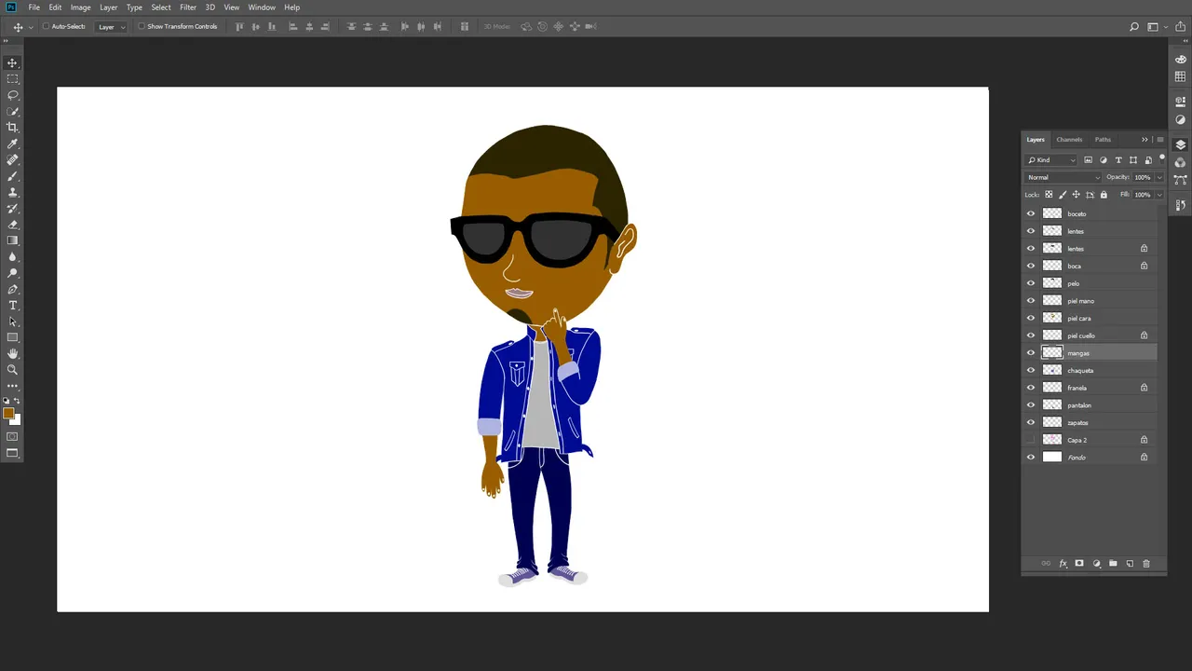Create new adjustment layer

(1096, 564)
